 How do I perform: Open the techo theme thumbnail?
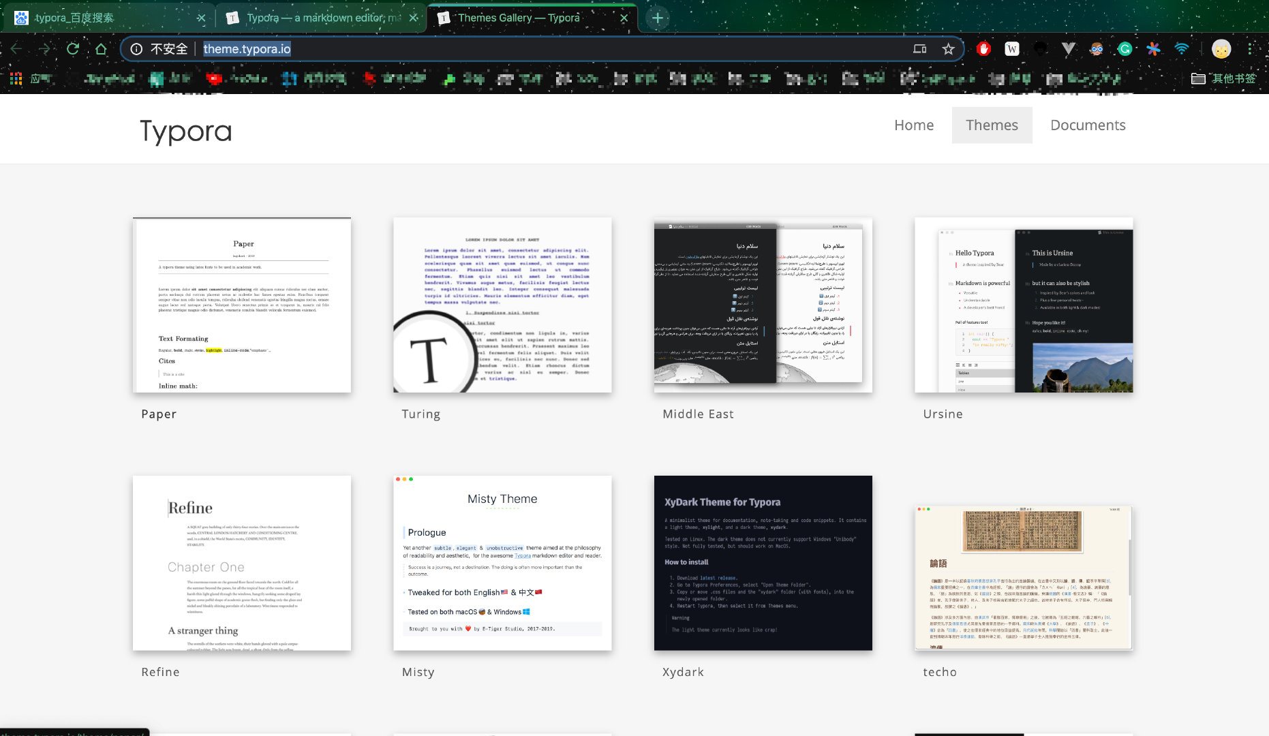coord(1024,577)
